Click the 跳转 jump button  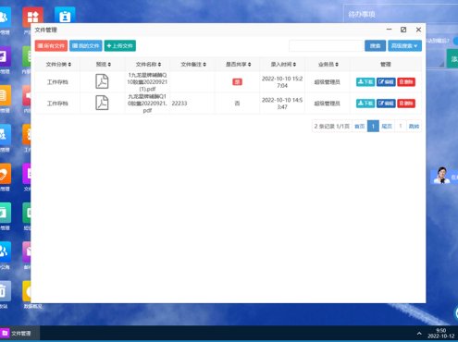coord(414,126)
